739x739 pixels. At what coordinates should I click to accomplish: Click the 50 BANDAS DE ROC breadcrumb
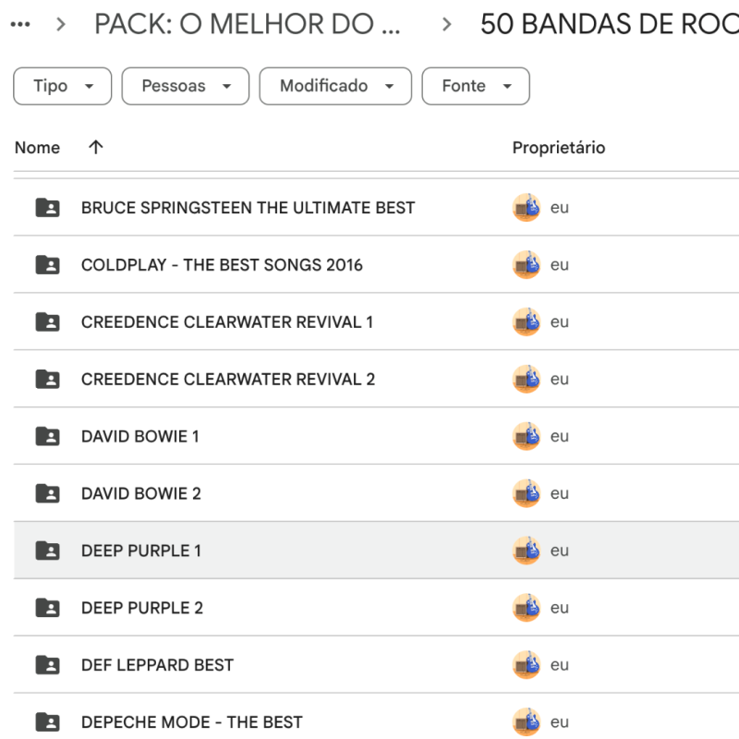(x=608, y=25)
